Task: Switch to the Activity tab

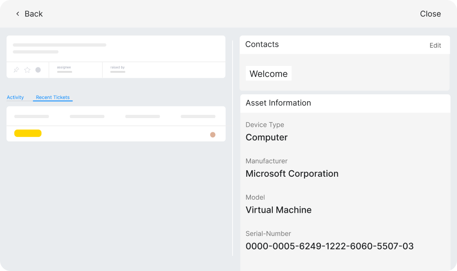Action: pyautogui.click(x=15, y=97)
